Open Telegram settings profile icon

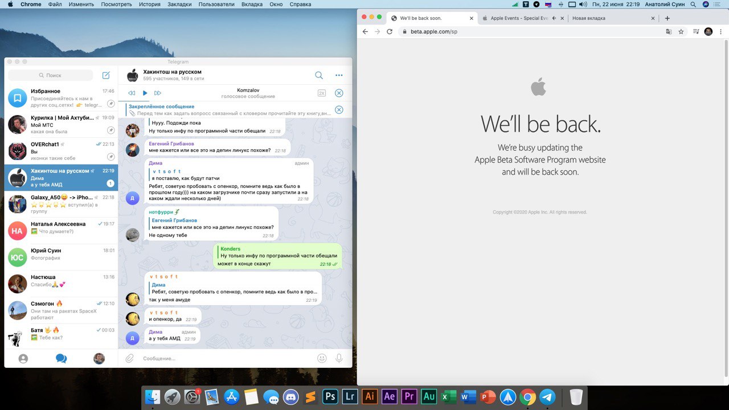(99, 359)
